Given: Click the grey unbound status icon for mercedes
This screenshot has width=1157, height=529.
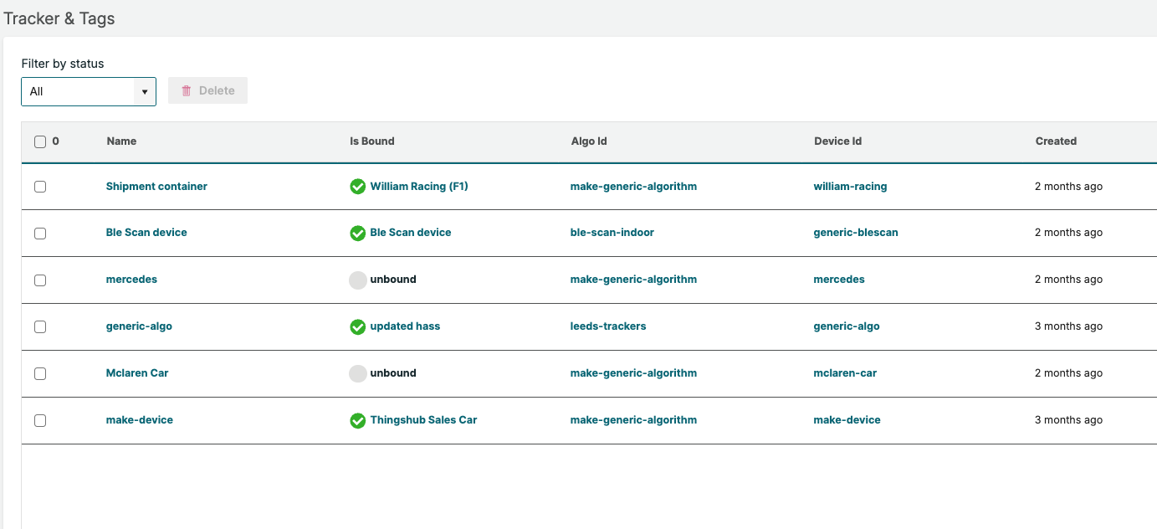Looking at the screenshot, I should coord(358,280).
